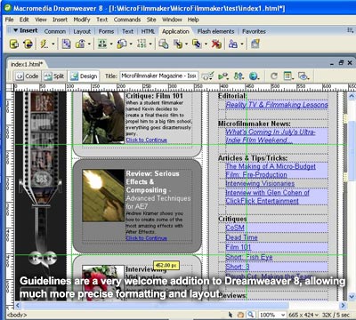Select the Serious Effects review thumbnail image
356x320 pixels.
103,196
